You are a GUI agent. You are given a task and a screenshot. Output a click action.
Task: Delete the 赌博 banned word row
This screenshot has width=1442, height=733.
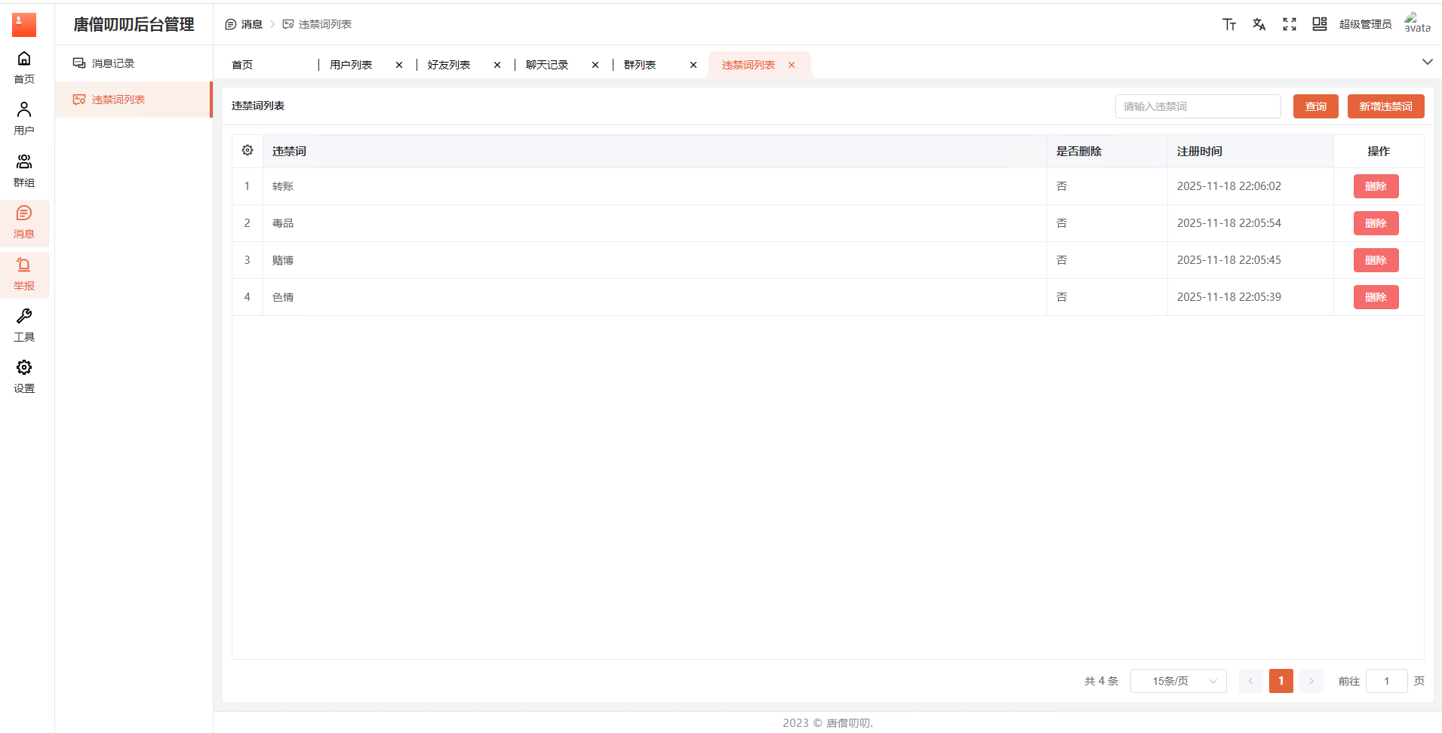coord(1376,260)
